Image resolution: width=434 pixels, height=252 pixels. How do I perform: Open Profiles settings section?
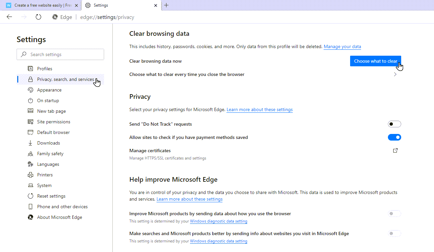[x=60, y=69]
